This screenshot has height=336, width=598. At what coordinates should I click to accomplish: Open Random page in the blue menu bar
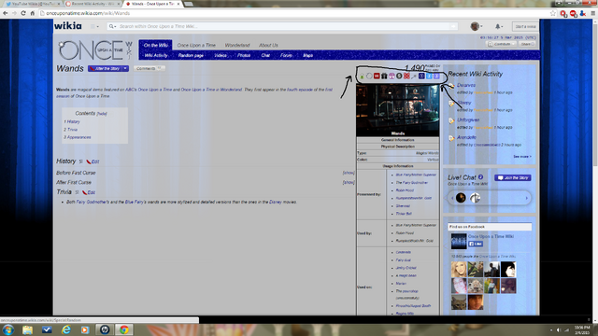pos(191,55)
